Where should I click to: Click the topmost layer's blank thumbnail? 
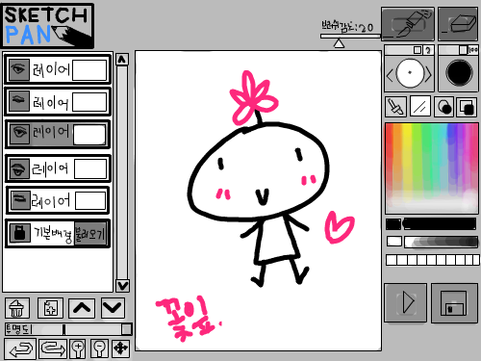[89, 70]
